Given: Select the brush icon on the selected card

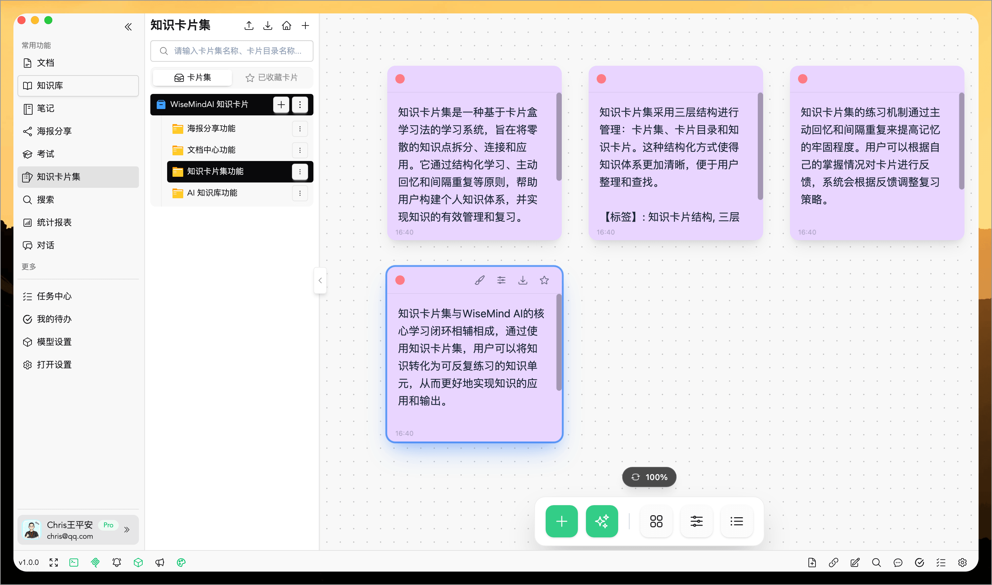Looking at the screenshot, I should (480, 280).
